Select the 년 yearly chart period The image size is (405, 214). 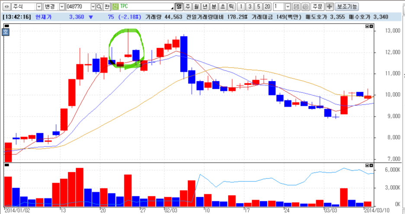coord(205,7)
